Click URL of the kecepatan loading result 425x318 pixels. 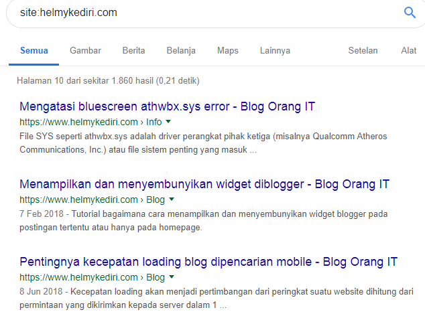click(92, 277)
